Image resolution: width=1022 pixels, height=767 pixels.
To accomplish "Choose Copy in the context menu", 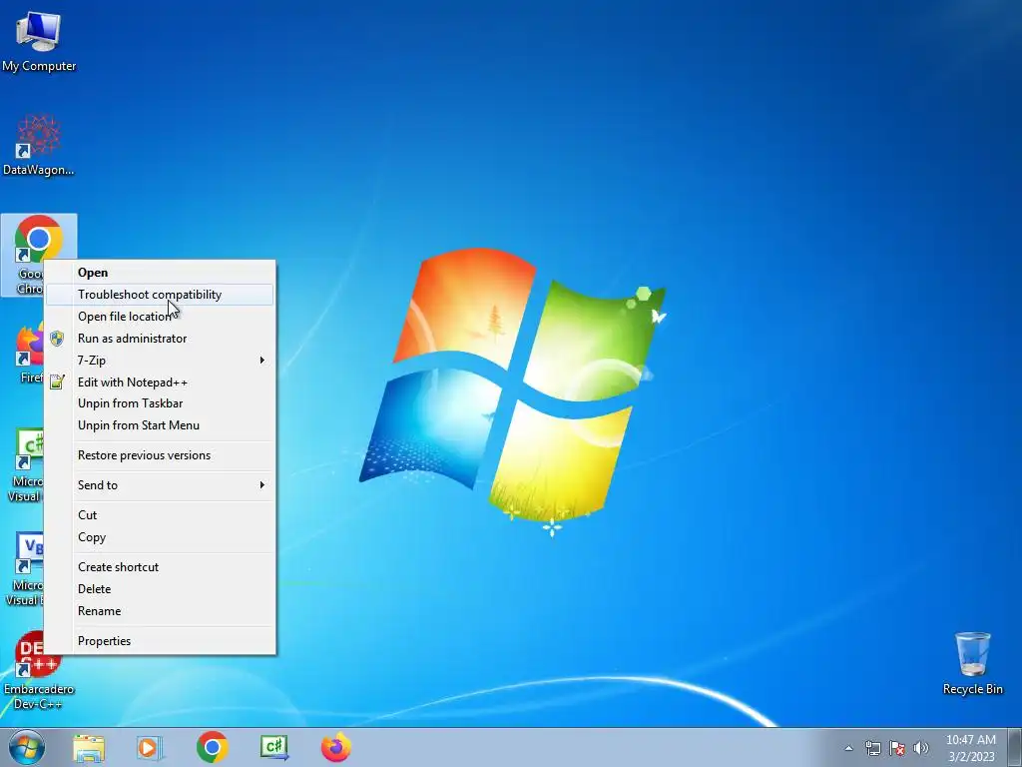I will (x=160, y=537).
